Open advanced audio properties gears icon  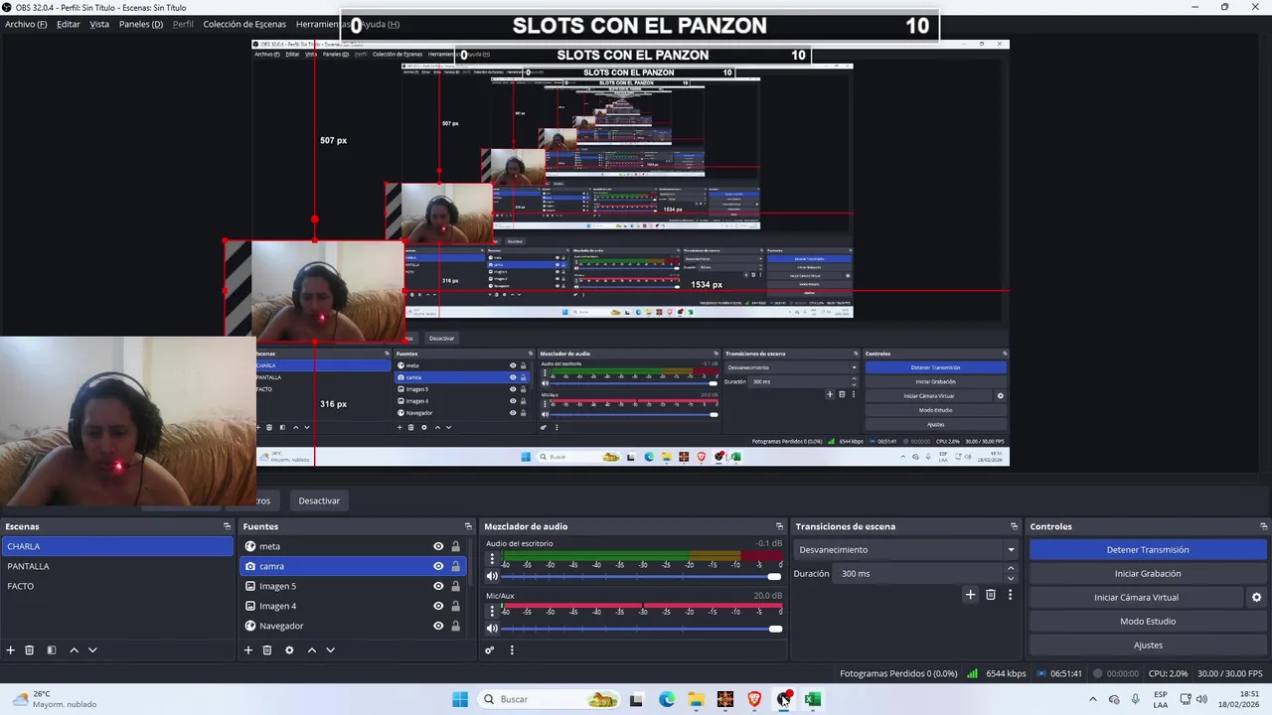point(489,650)
